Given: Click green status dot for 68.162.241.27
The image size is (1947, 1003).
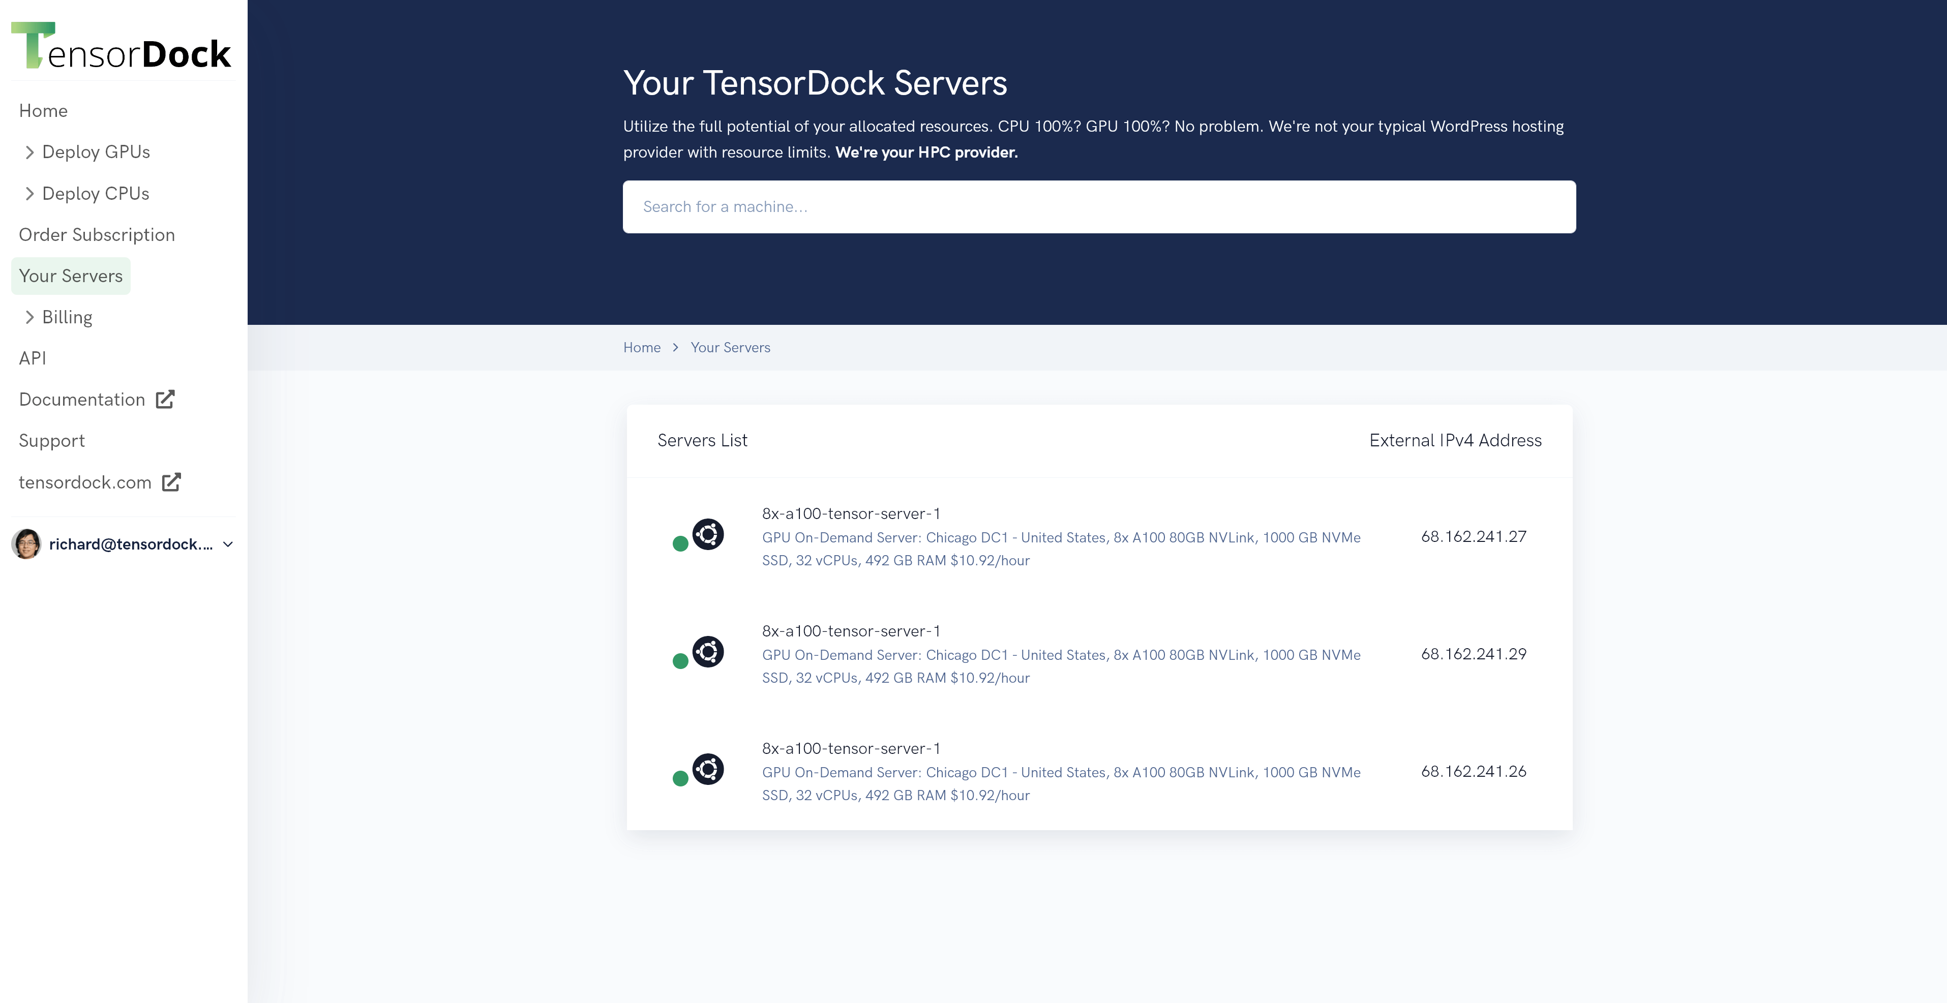Looking at the screenshot, I should point(680,543).
